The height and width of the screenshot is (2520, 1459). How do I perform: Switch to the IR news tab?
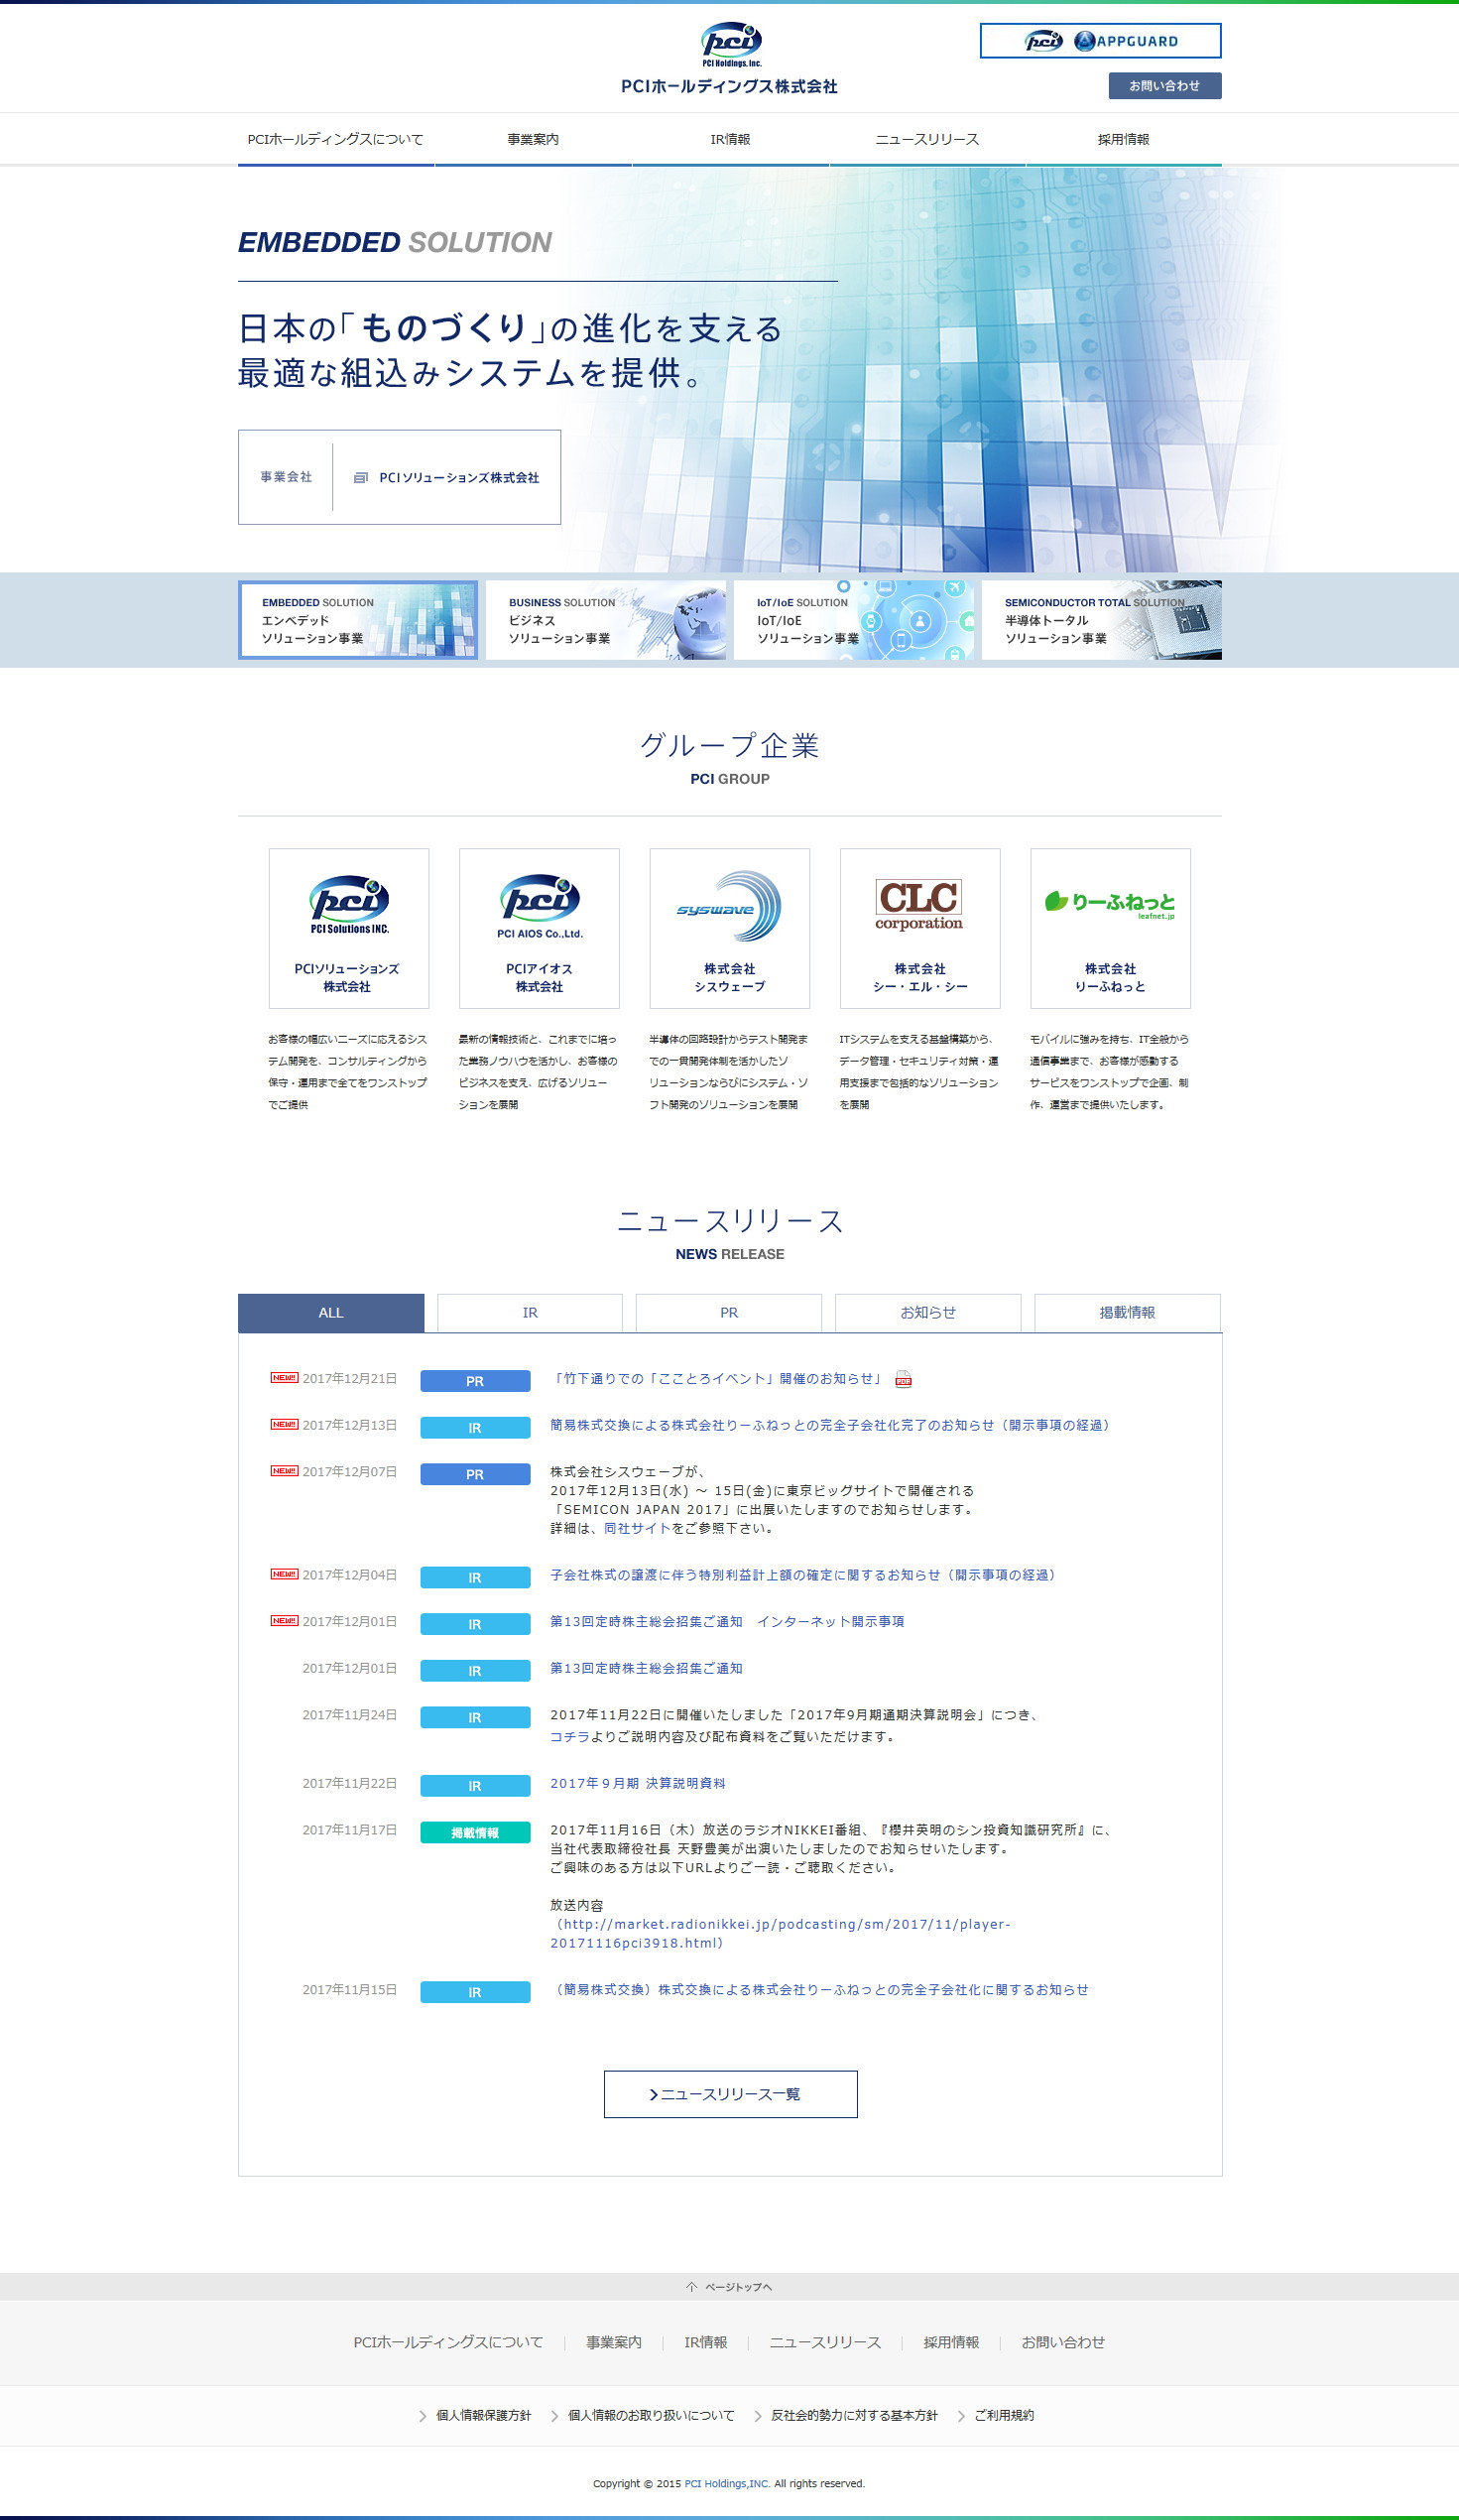(x=530, y=1313)
